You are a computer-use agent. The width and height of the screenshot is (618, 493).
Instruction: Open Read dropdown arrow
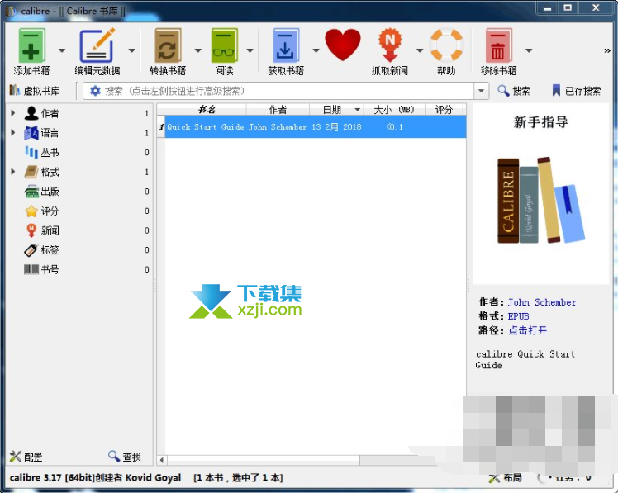tap(250, 50)
